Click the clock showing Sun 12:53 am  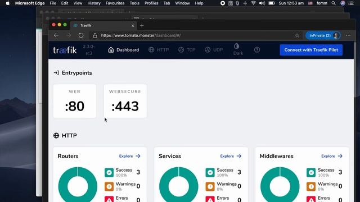pyautogui.click(x=291, y=3)
